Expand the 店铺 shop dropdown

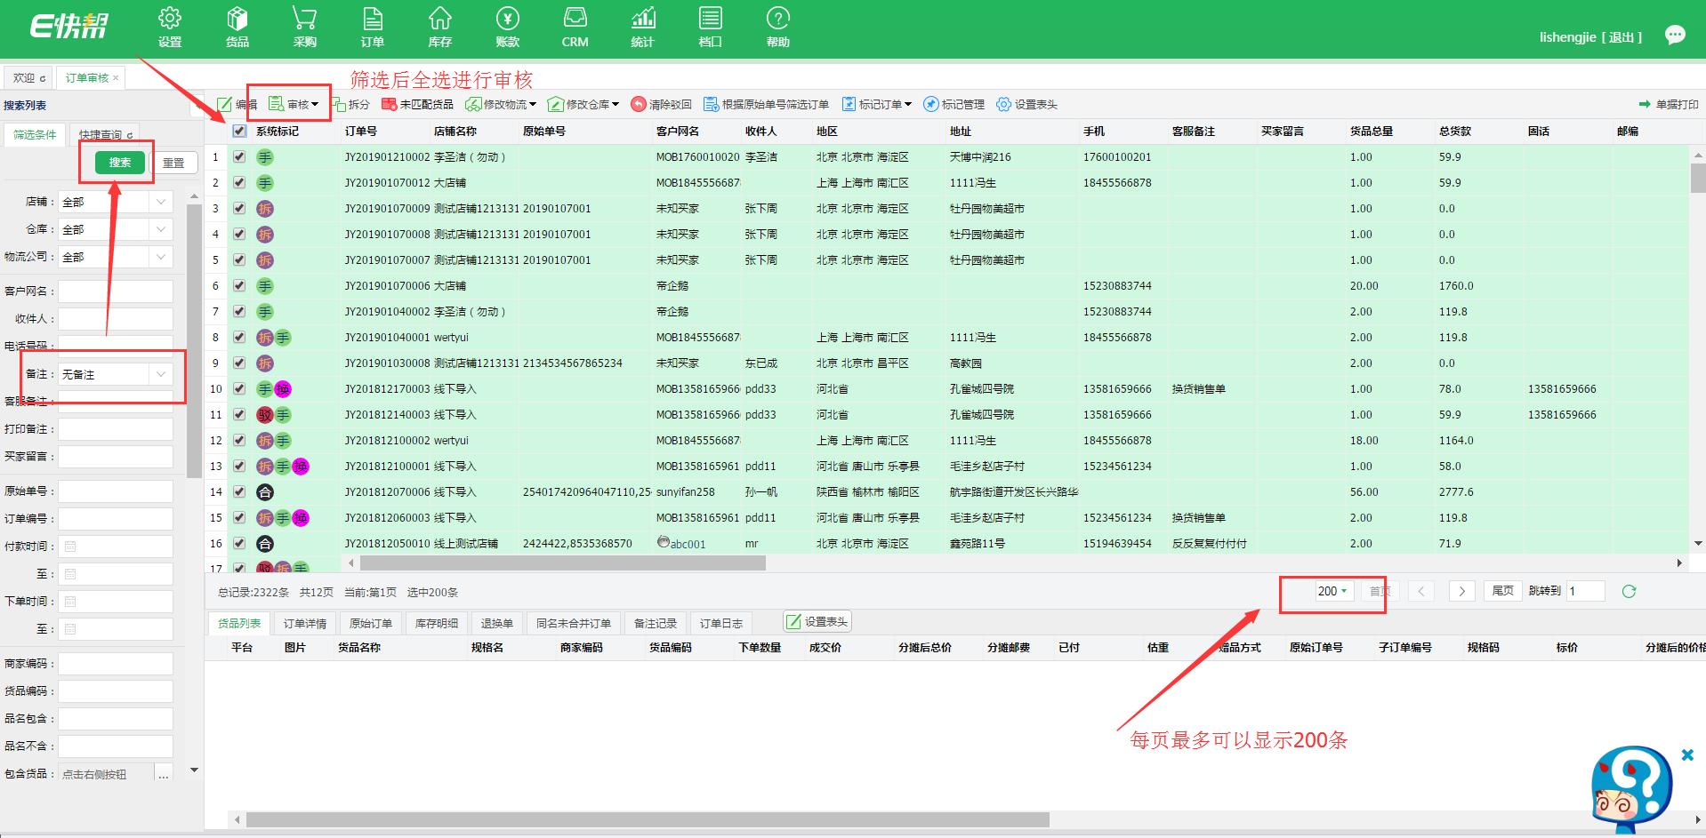[x=161, y=202]
